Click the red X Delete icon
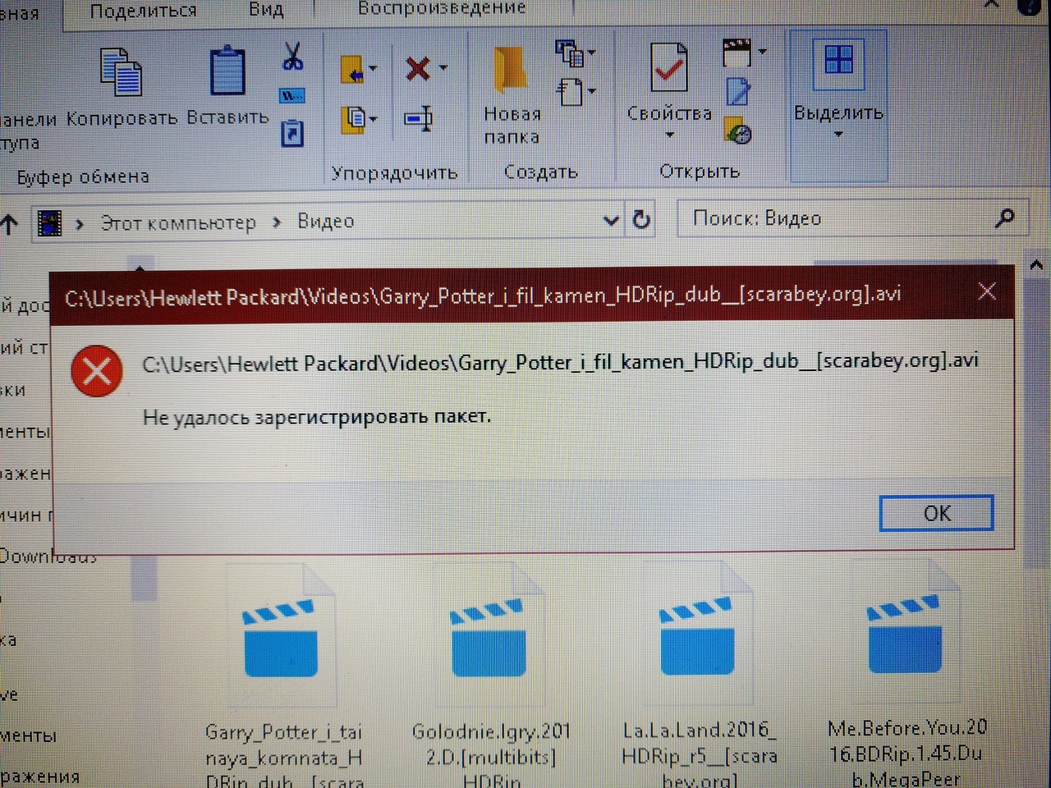This screenshot has width=1051, height=788. (418, 67)
